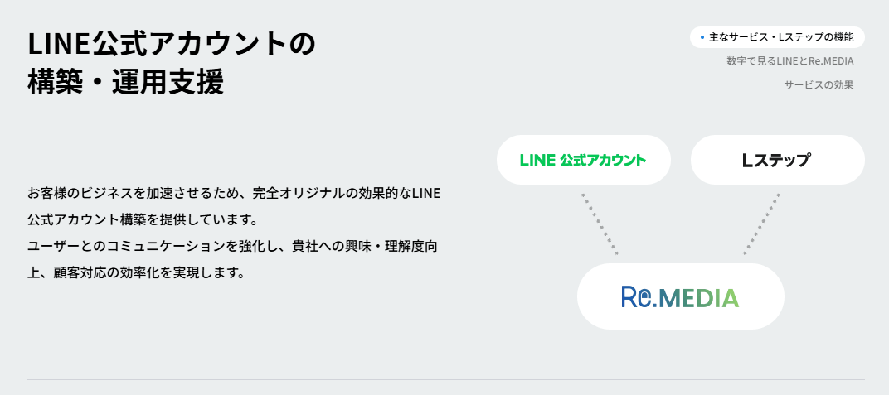Click the Re.MEDIA logo card

click(x=680, y=296)
